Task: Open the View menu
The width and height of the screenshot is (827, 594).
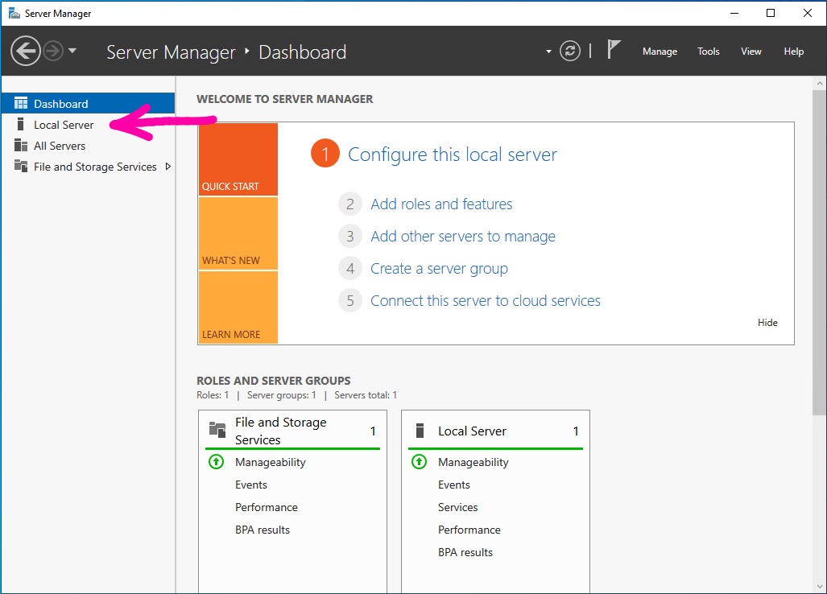Action: point(751,52)
